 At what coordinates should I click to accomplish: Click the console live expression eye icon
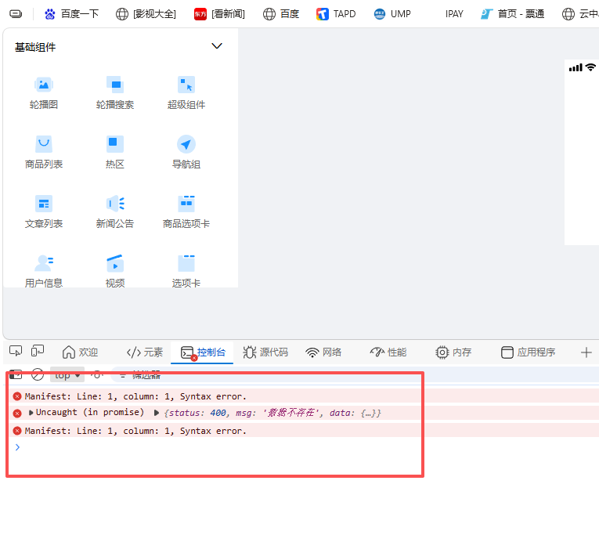97,375
